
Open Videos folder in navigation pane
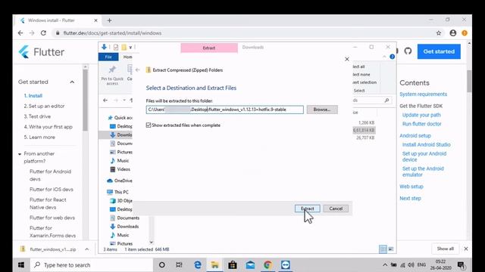coord(120,169)
